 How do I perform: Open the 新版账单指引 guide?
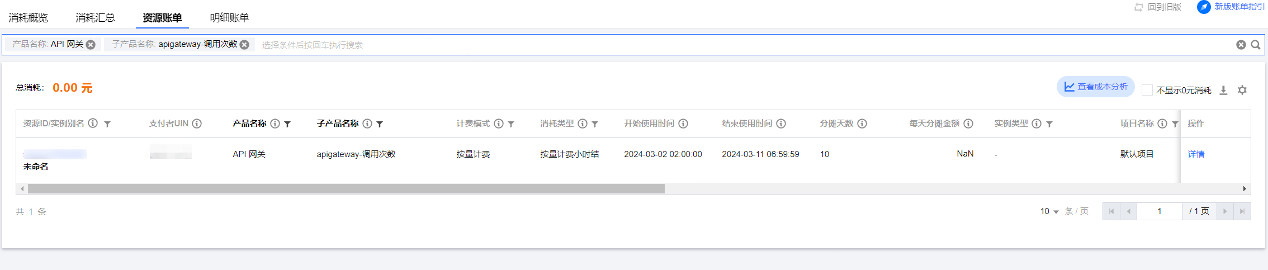coord(1231,7)
